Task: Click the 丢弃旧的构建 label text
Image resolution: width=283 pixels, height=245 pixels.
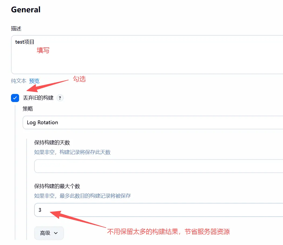Action: point(38,98)
